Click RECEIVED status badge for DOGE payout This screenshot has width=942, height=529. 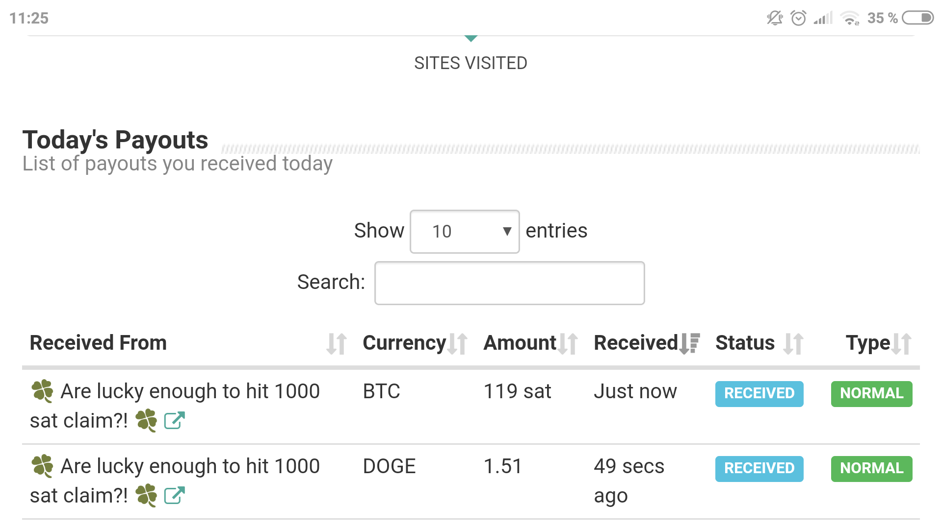coord(759,469)
